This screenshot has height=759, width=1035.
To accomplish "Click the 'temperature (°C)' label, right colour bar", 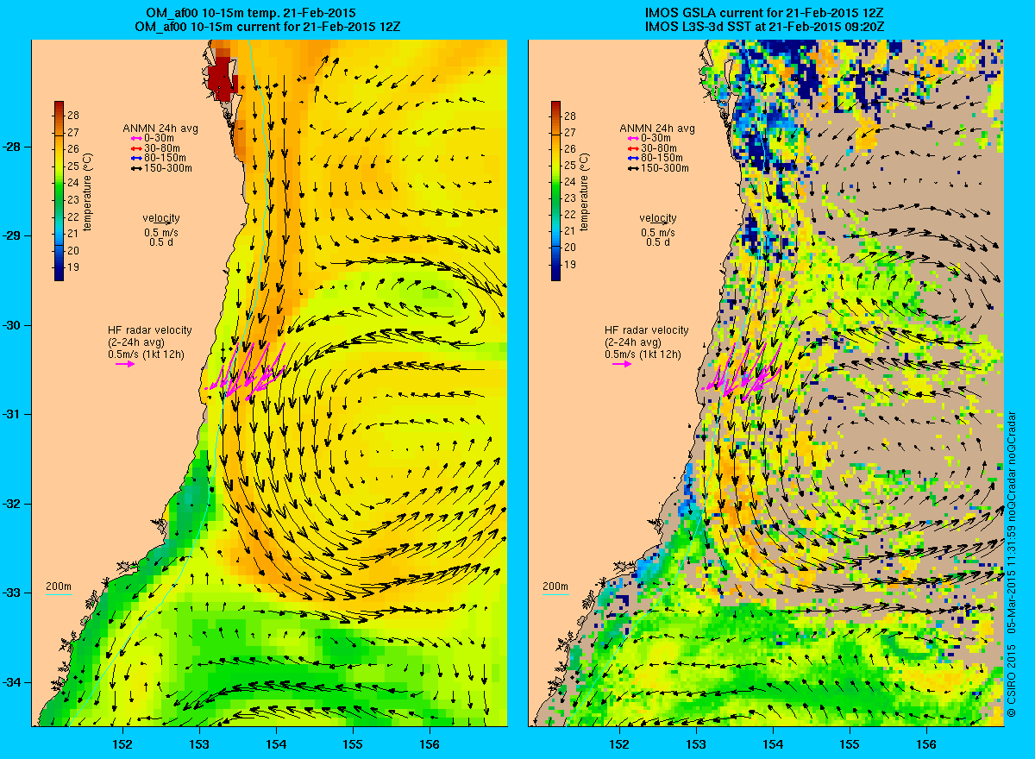I will point(585,191).
